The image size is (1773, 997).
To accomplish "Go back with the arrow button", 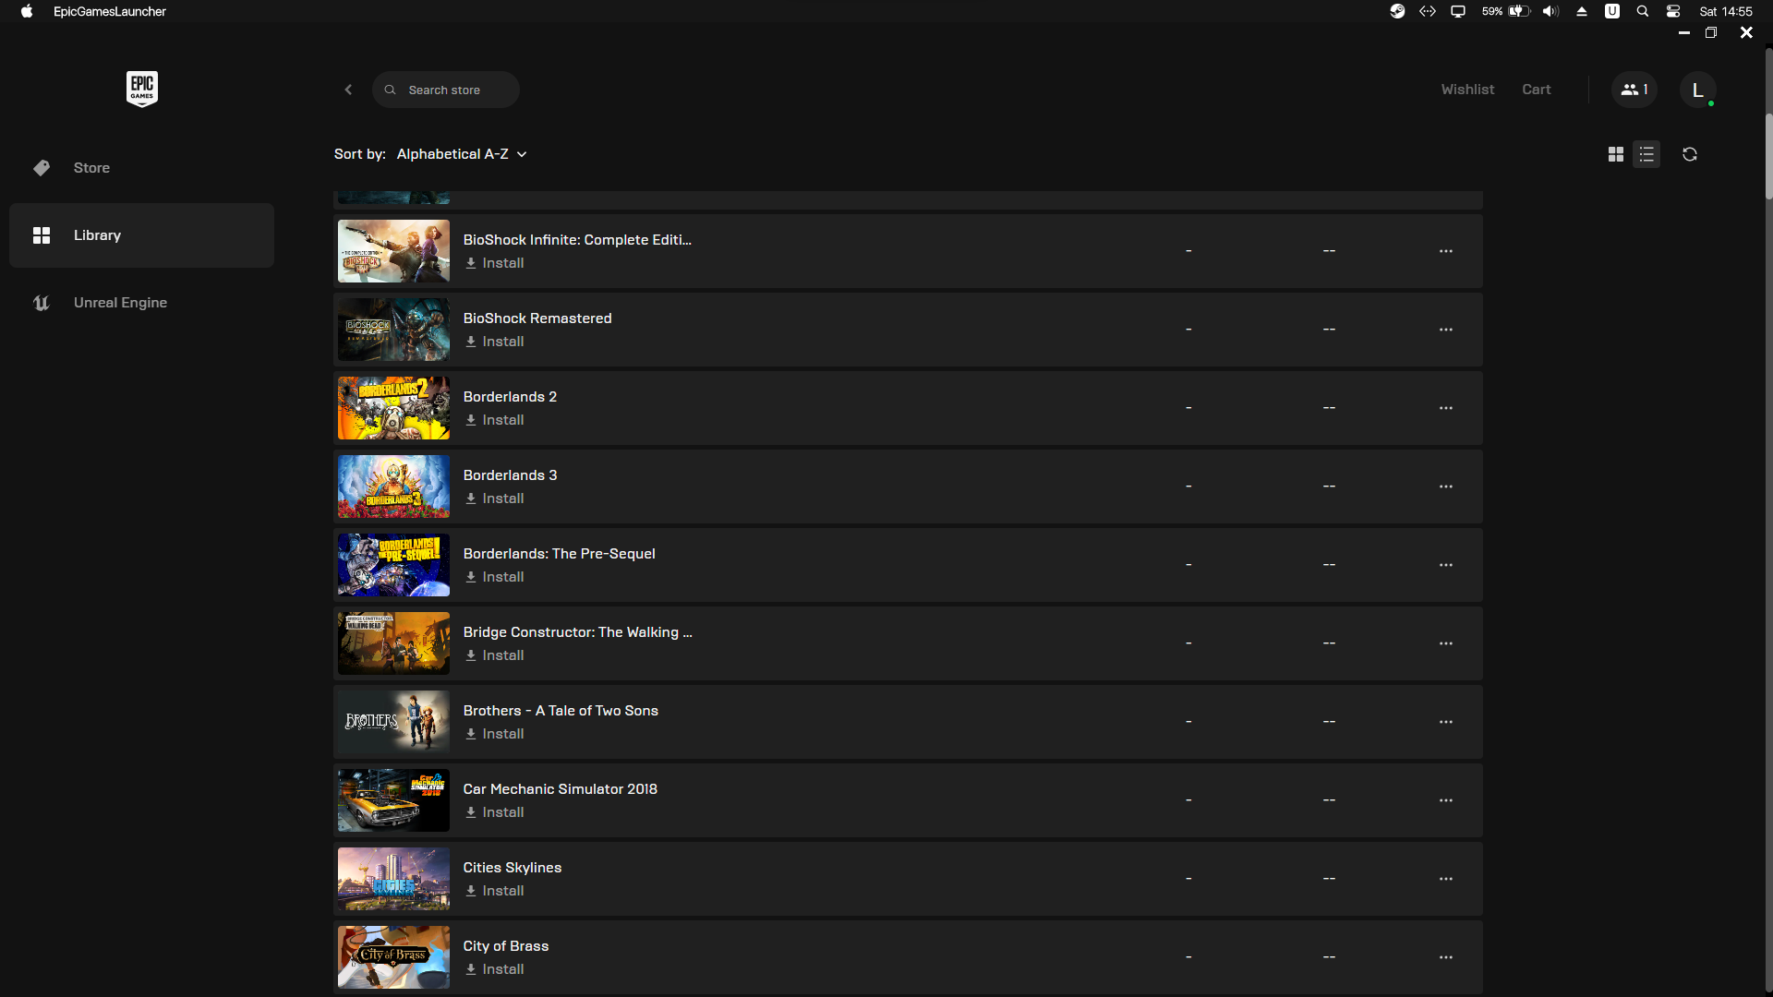I will 348,90.
